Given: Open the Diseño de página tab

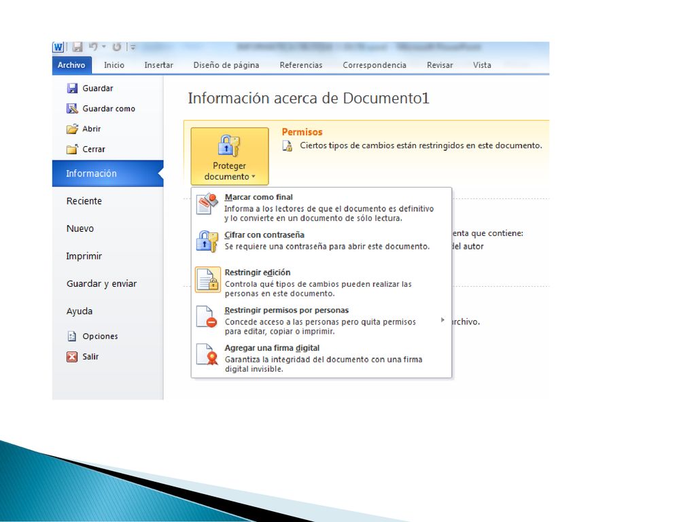Looking at the screenshot, I should pyautogui.click(x=226, y=65).
